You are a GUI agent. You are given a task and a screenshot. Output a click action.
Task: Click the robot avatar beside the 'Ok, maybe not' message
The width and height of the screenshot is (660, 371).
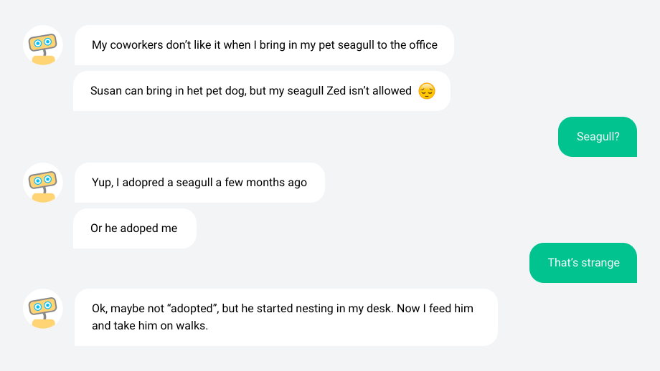[x=43, y=309]
